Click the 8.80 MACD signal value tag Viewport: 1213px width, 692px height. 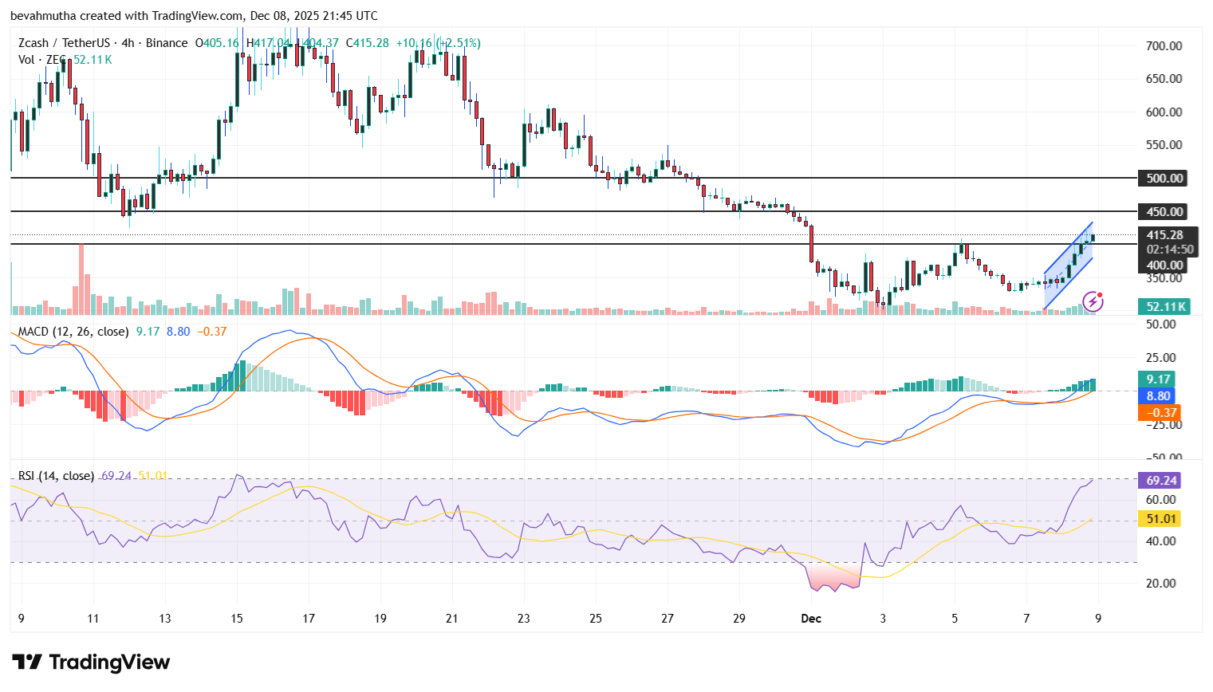pyautogui.click(x=1158, y=396)
